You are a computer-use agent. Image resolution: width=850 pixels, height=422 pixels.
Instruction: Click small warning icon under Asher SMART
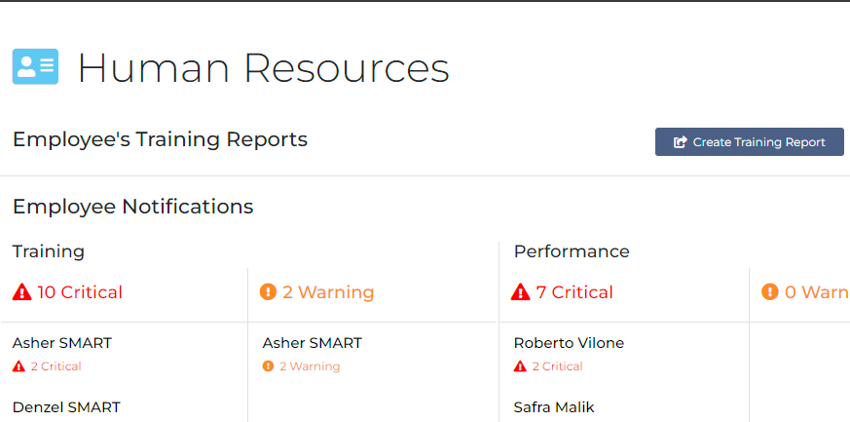point(269,366)
